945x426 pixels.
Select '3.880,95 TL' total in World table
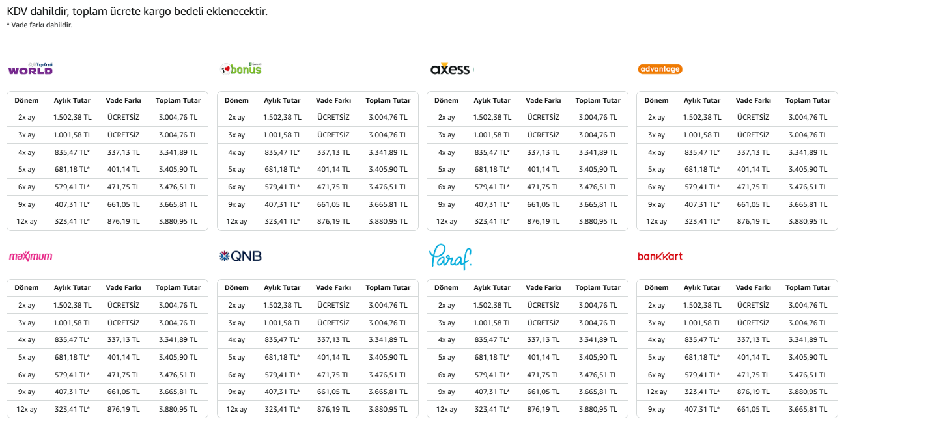pyautogui.click(x=178, y=221)
